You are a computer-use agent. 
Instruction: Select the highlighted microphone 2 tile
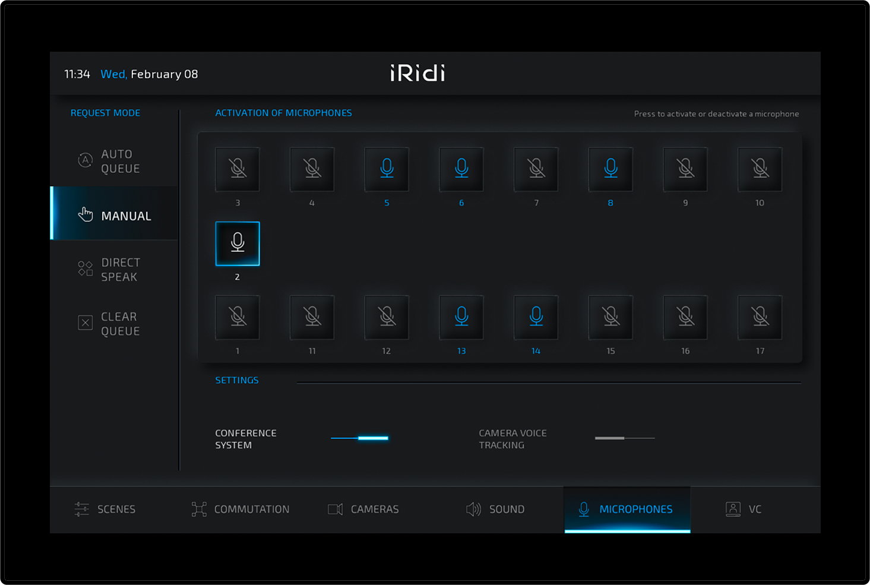[238, 244]
